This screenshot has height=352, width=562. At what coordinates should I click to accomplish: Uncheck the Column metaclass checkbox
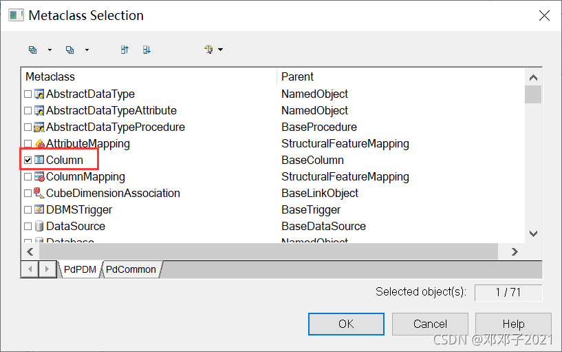pyautogui.click(x=28, y=160)
